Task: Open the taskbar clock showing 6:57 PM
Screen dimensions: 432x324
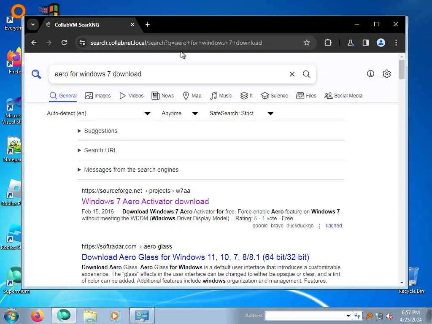Action: coord(410,316)
